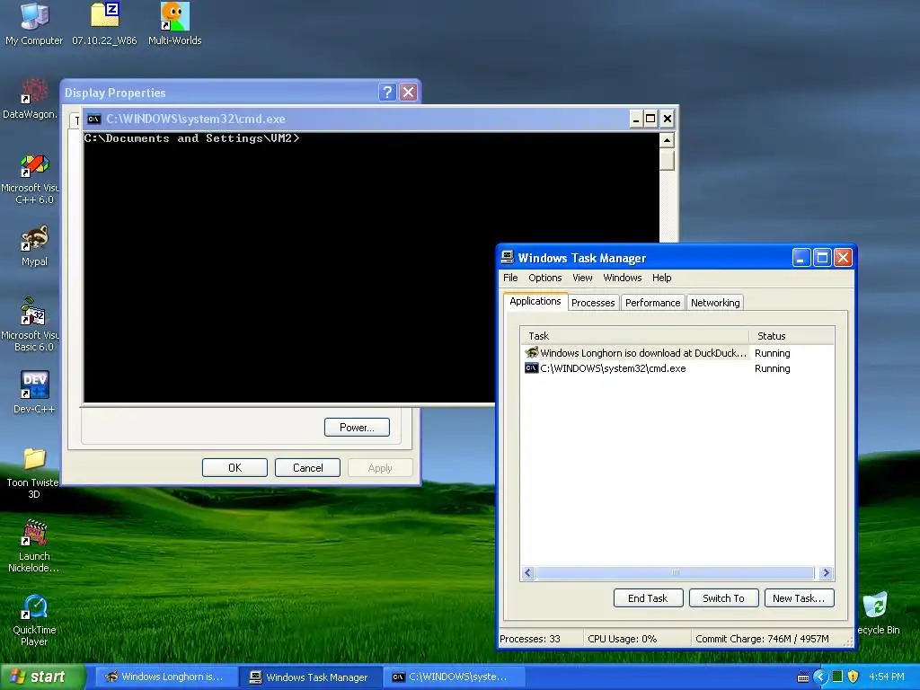This screenshot has height=690, width=920.
Task: Click horizontal scrollbar thumb in task list
Action: (x=676, y=572)
